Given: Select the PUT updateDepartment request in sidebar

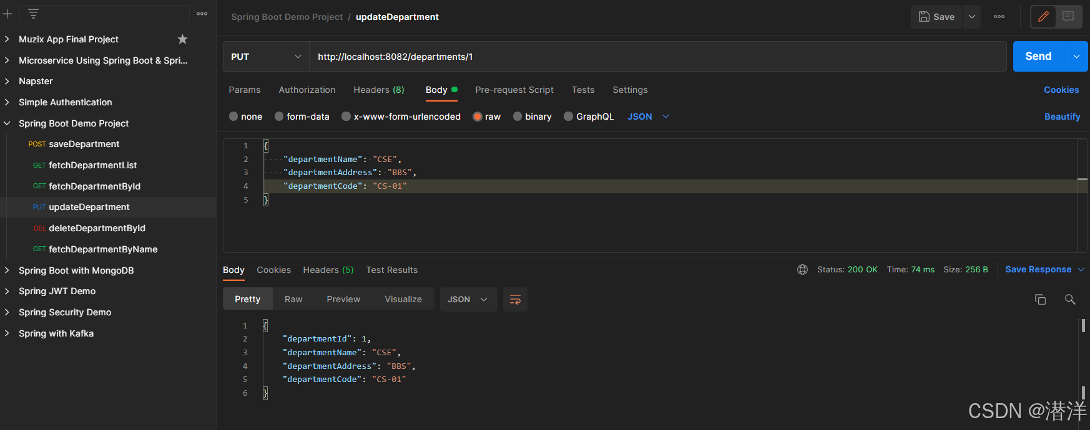Looking at the screenshot, I should pyautogui.click(x=81, y=207).
